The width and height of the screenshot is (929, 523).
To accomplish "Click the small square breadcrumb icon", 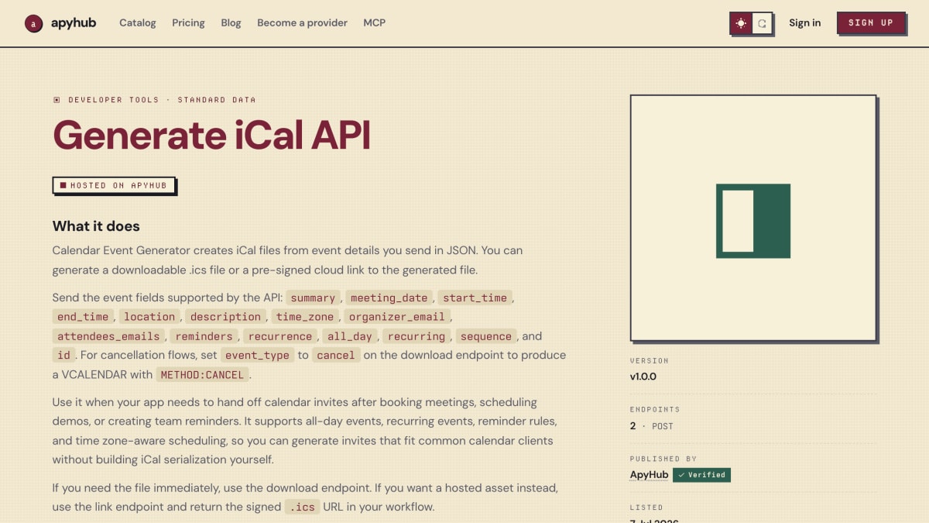I will tap(57, 100).
